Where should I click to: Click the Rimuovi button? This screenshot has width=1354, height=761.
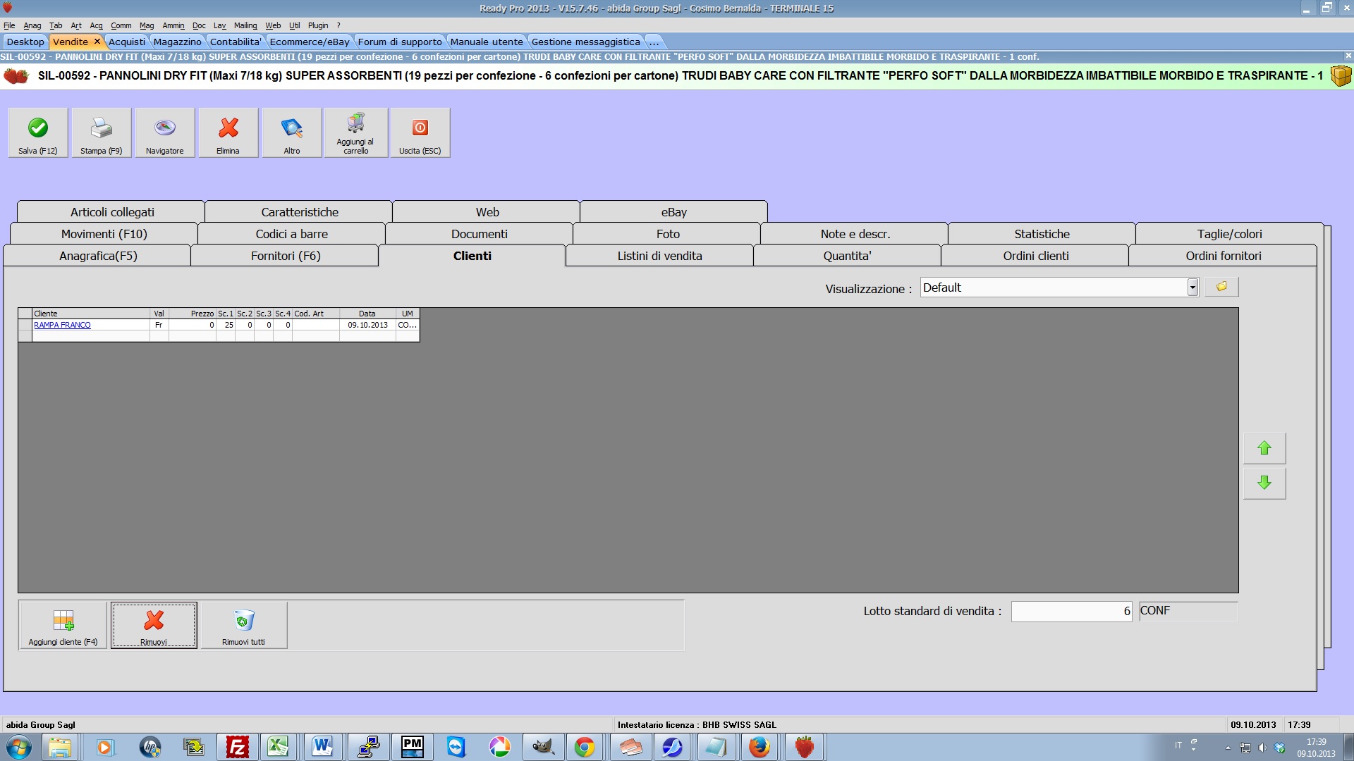click(154, 625)
